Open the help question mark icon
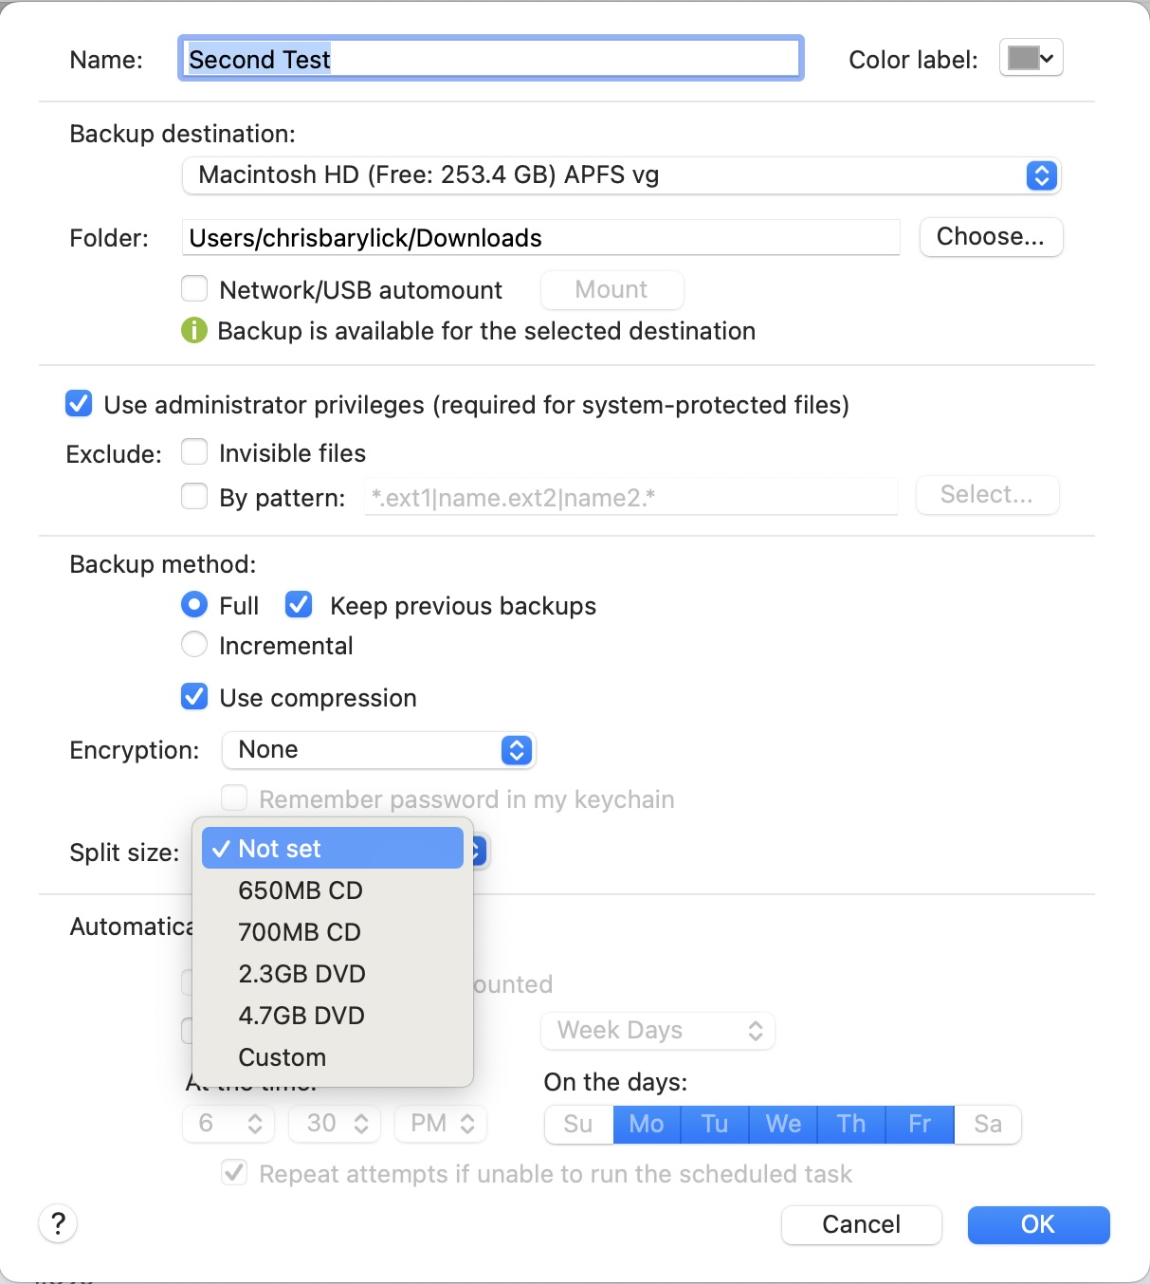 tap(58, 1224)
